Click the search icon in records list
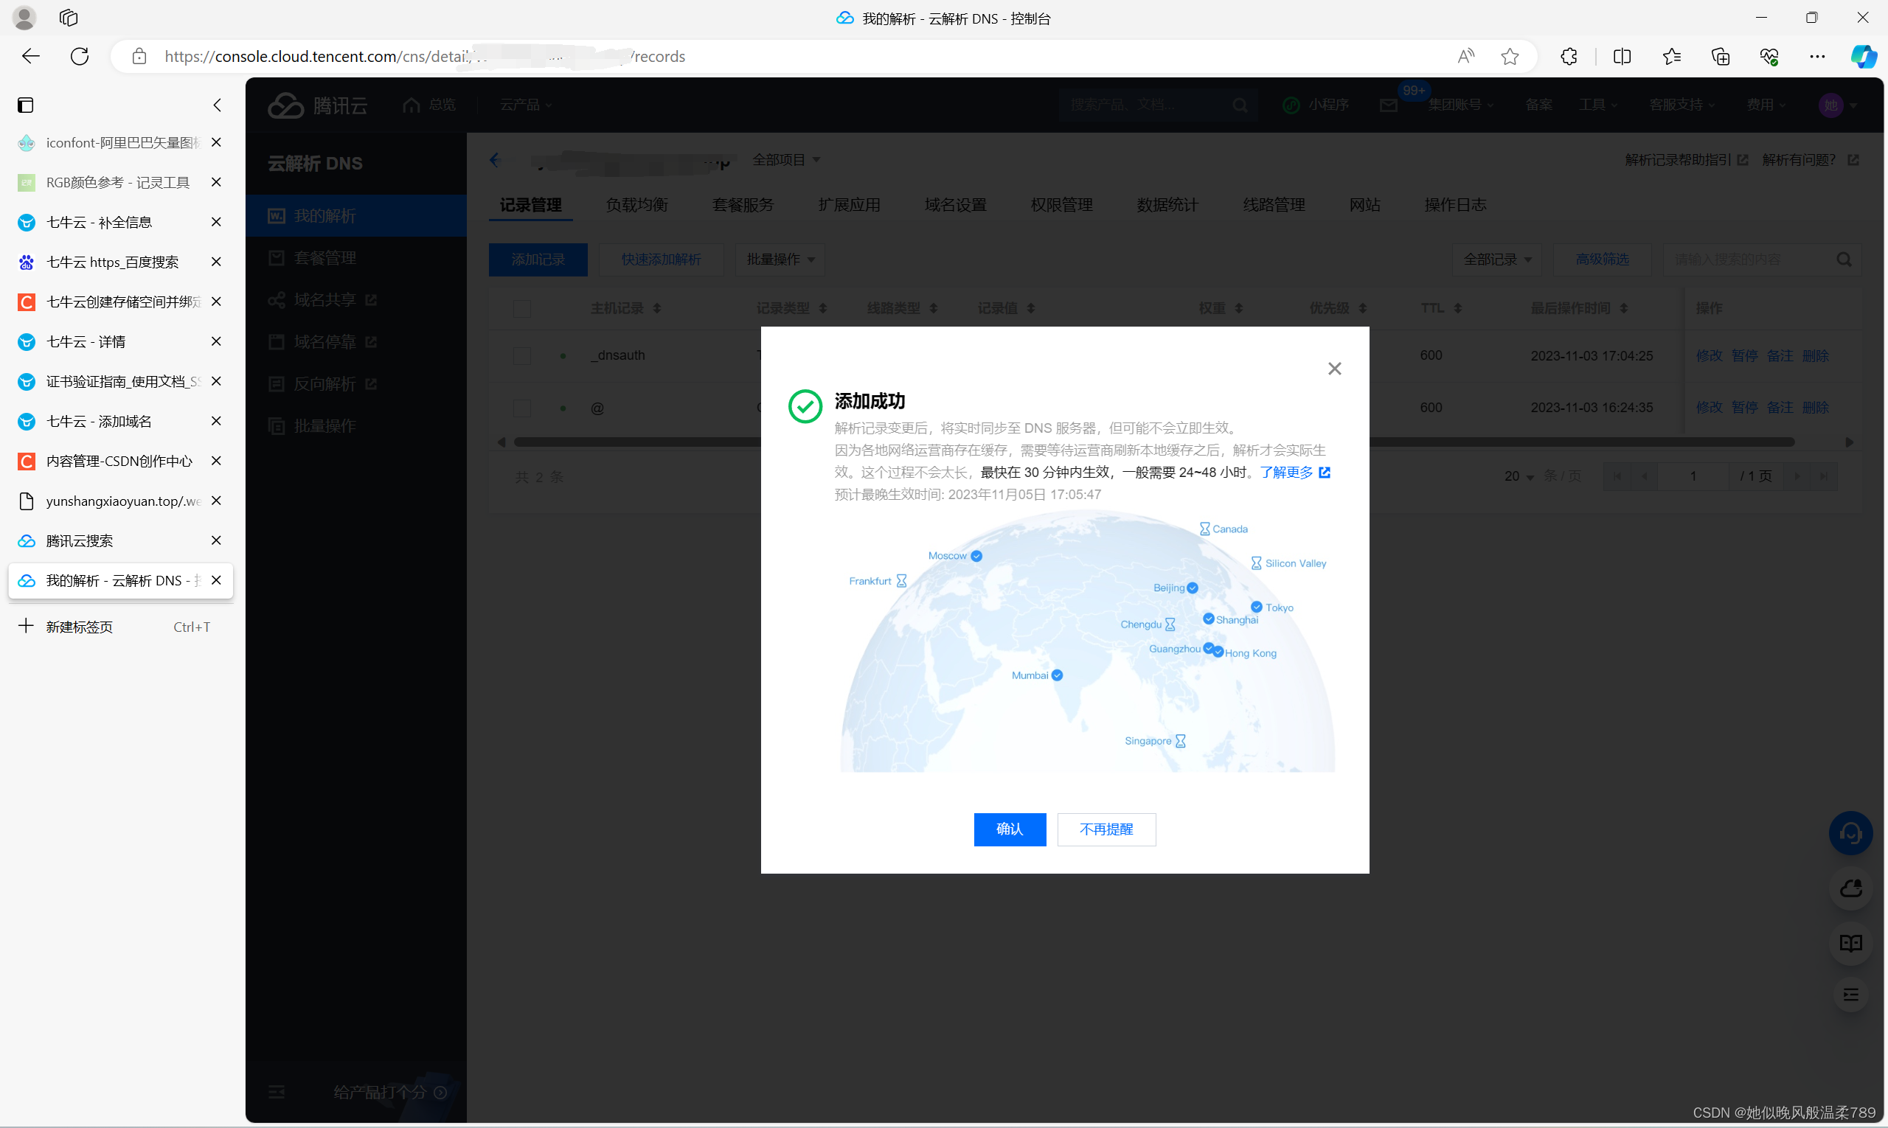 1845,258
